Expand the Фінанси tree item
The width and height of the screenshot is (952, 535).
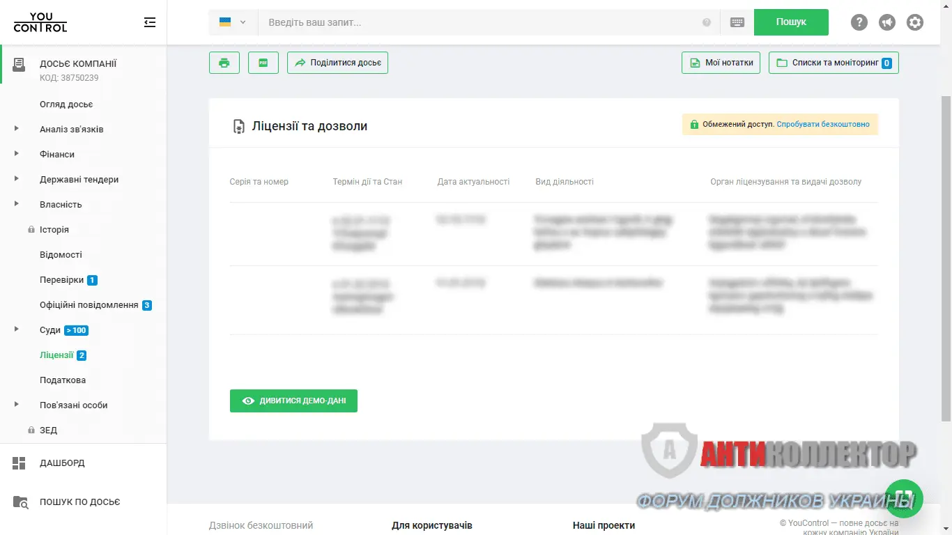pyautogui.click(x=17, y=154)
